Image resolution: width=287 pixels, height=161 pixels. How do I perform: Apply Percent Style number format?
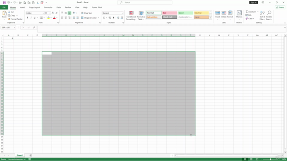pos(110,18)
